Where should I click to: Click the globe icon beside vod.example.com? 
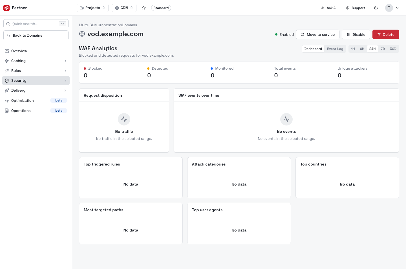82,34
